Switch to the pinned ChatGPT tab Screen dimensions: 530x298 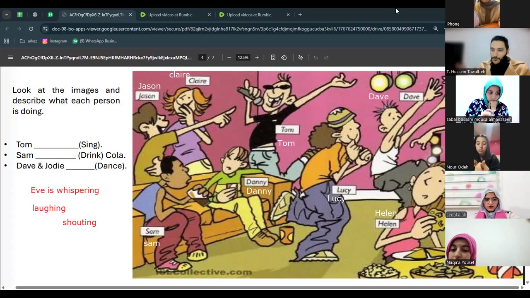[35, 14]
